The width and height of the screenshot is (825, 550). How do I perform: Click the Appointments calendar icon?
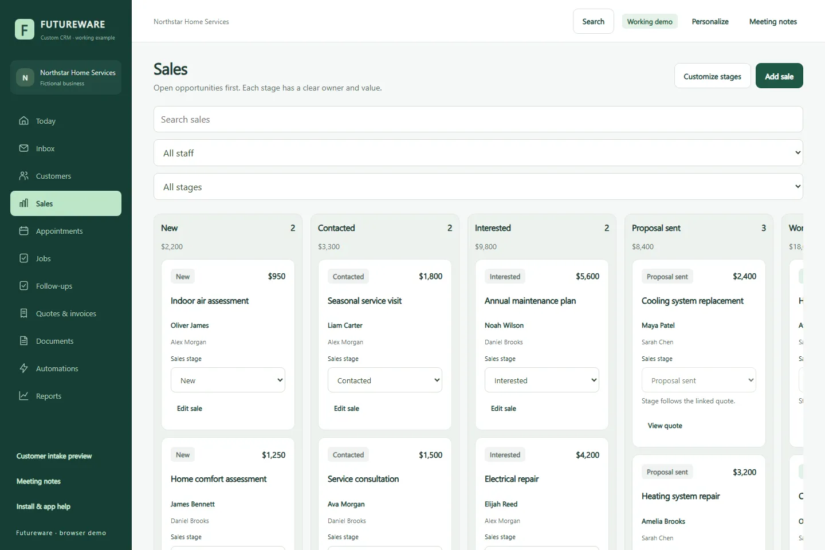click(x=23, y=231)
